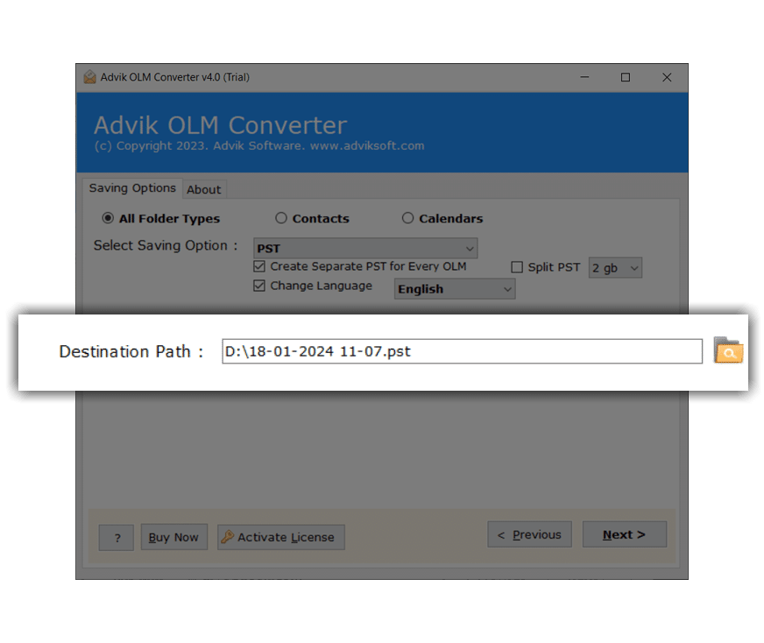This screenshot has height=643, width=764.
Task: Open the 2 gb split size dropdown
Action: pos(615,268)
